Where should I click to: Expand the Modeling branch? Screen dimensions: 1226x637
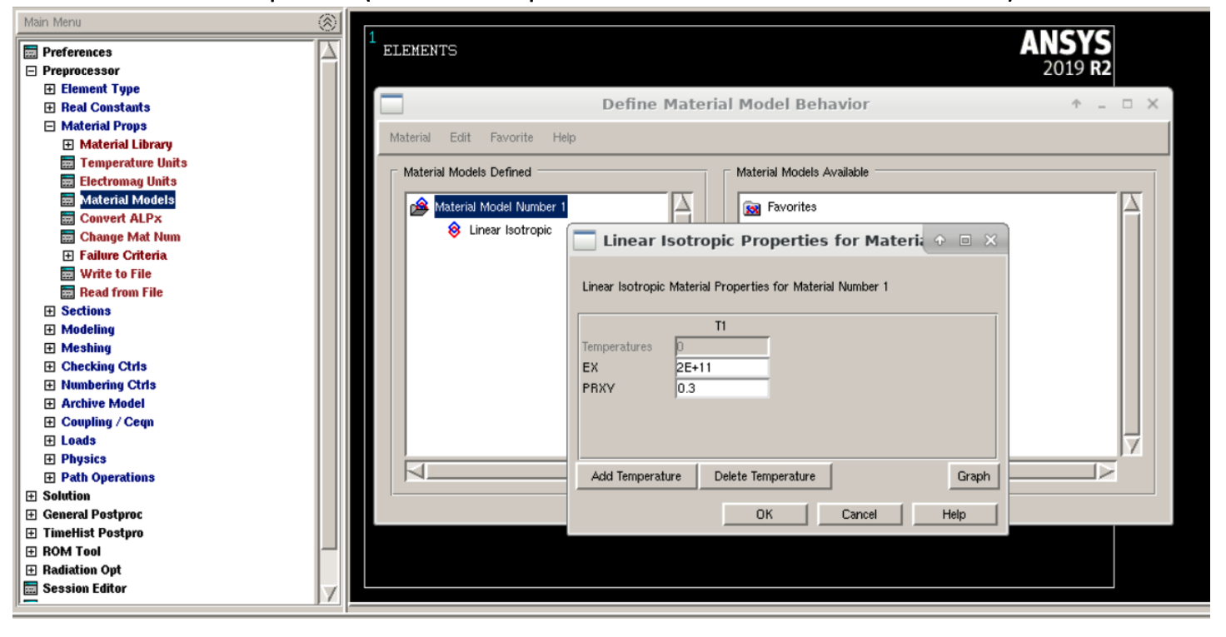click(x=50, y=329)
